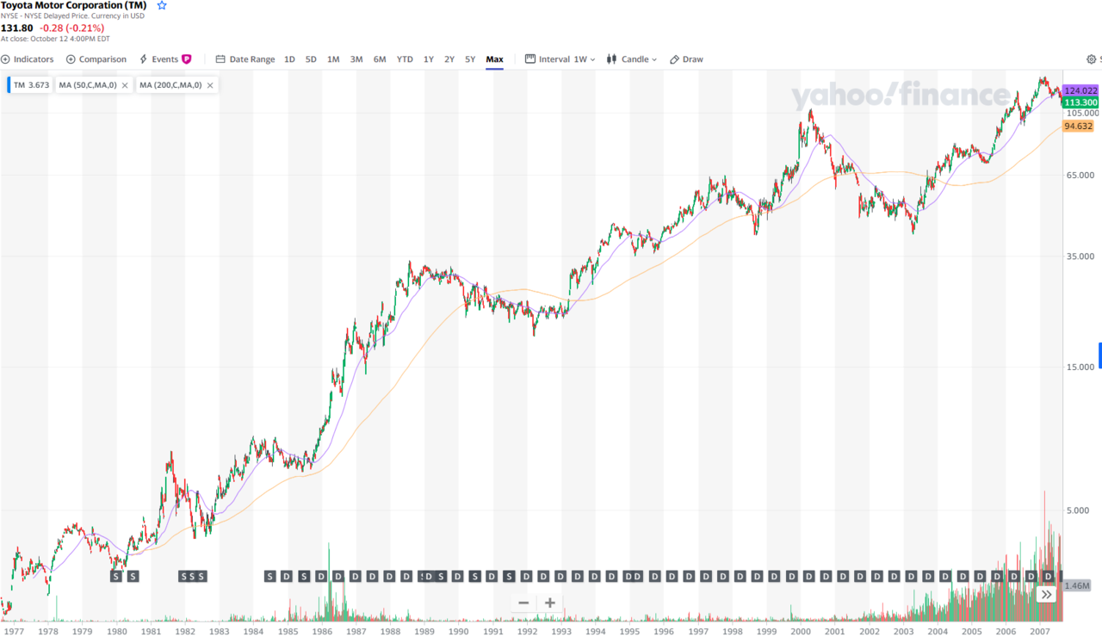
Task: Click the pink premium badge after Events
Action: pyautogui.click(x=186, y=59)
